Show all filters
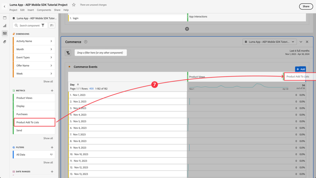 48,162
